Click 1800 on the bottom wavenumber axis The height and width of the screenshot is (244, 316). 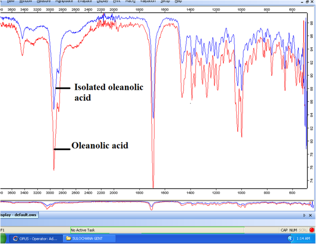[139, 193]
